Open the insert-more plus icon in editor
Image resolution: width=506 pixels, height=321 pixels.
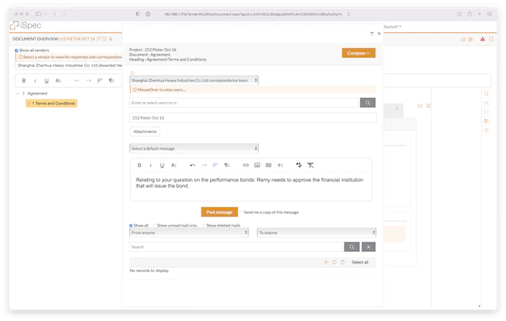pyautogui.click(x=280, y=165)
